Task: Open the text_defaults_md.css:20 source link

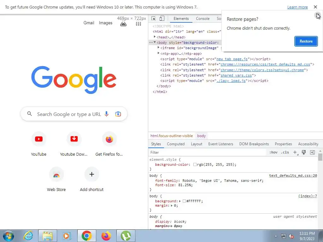Action: tap(293, 176)
